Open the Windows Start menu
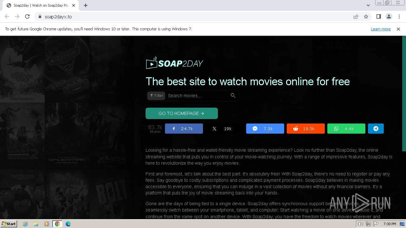 click(x=9, y=224)
